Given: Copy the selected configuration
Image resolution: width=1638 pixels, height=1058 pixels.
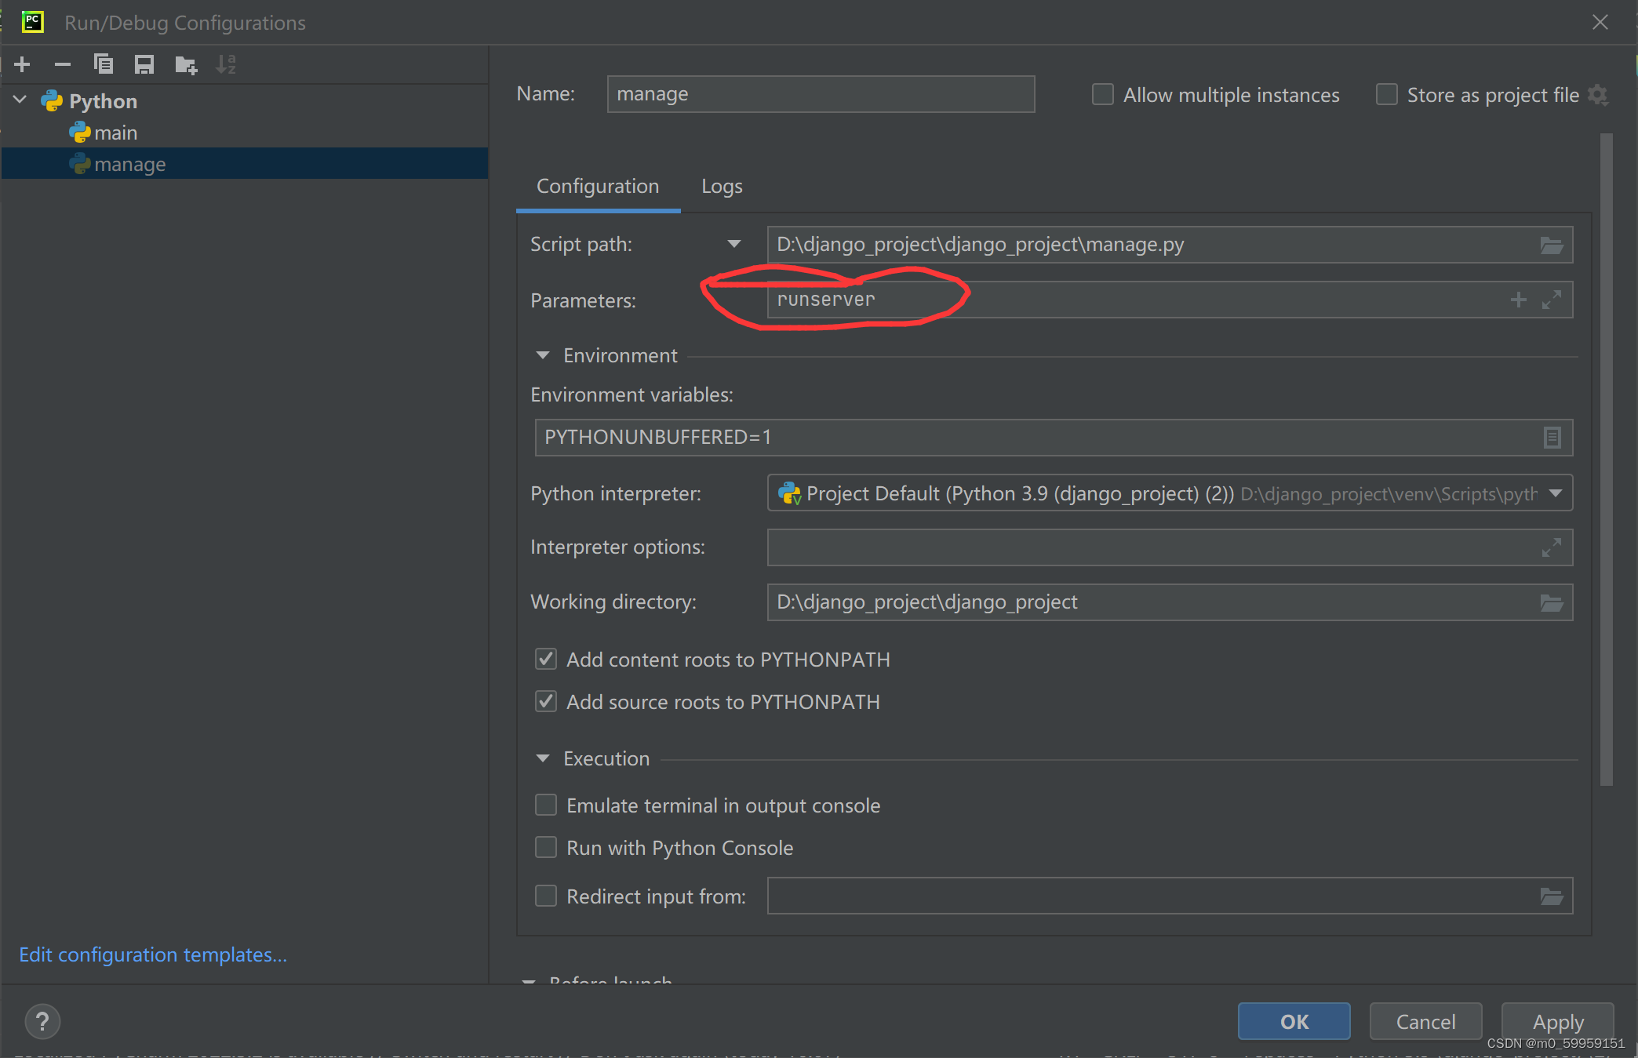Looking at the screenshot, I should tap(104, 64).
